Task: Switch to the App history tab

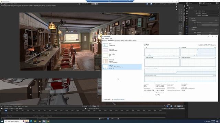Action: (x=117, y=41)
